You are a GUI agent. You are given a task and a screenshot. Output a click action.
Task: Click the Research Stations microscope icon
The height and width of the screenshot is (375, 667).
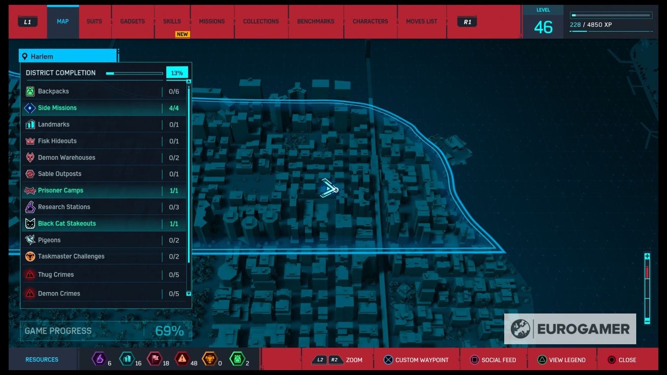coord(30,207)
